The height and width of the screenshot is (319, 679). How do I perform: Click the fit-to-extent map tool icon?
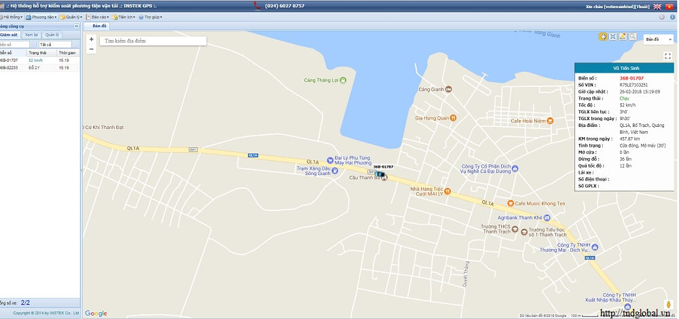612,36
